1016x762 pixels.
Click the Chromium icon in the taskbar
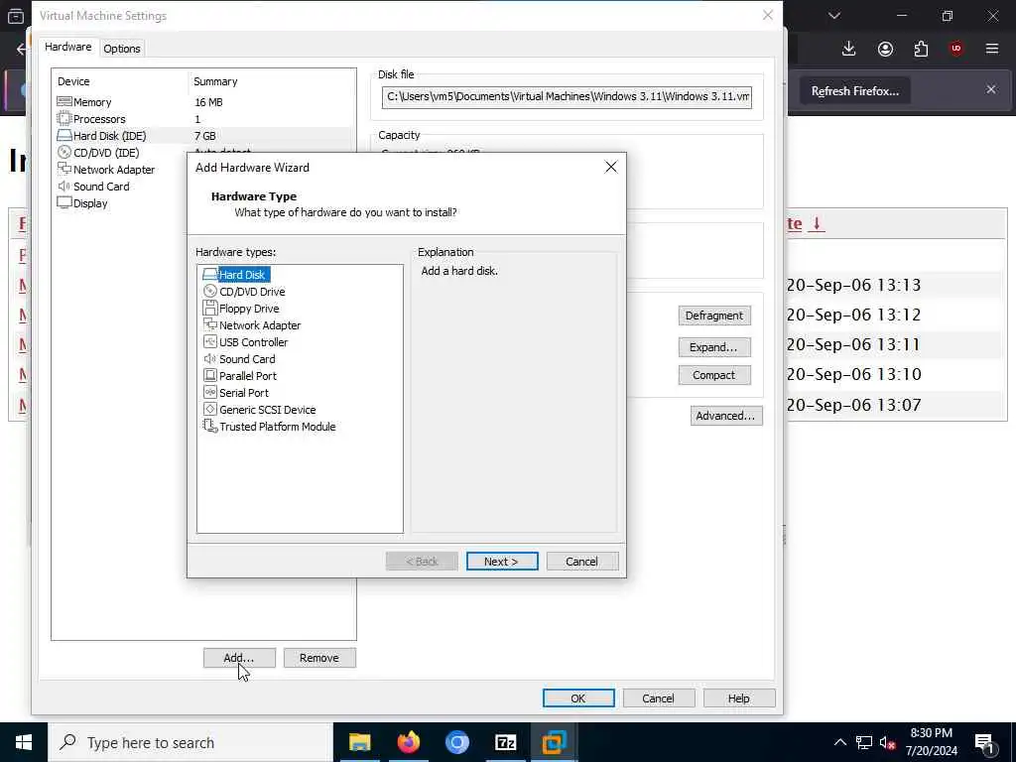click(x=456, y=742)
